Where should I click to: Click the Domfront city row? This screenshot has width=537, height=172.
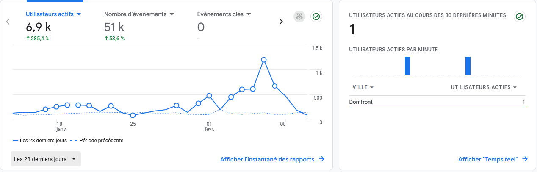(x=437, y=102)
